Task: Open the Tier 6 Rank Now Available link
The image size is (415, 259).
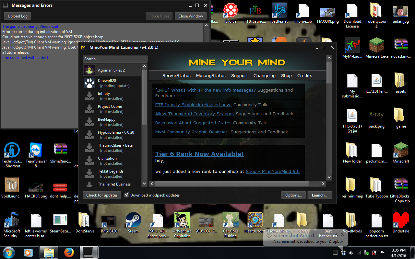Action: (x=199, y=154)
